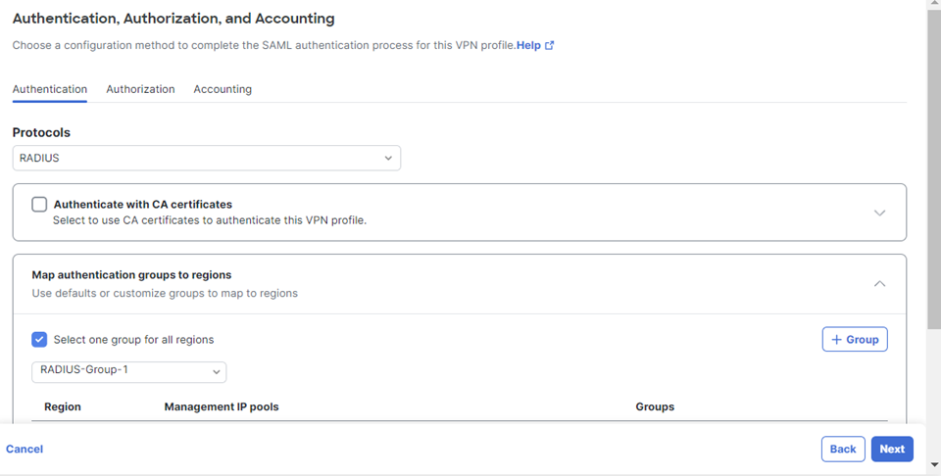941x476 pixels.
Task: Select the Authentication tab
Action: tap(50, 89)
